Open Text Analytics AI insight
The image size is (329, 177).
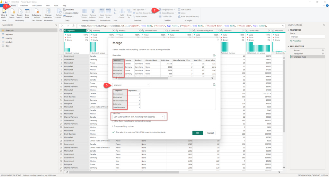click(184, 10)
